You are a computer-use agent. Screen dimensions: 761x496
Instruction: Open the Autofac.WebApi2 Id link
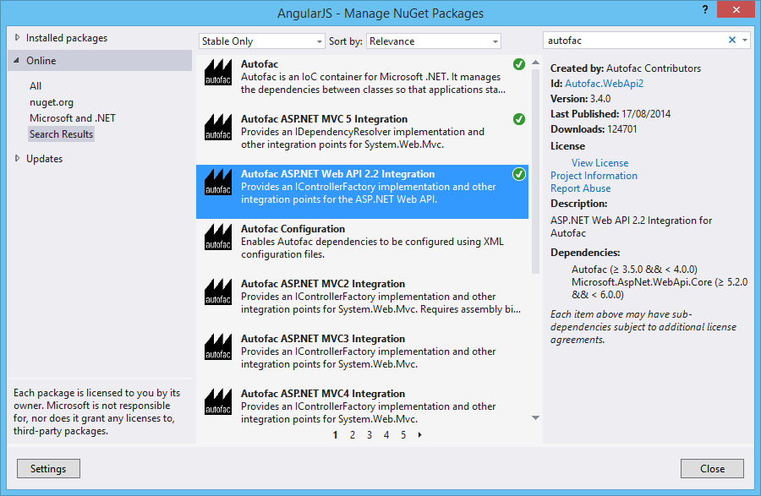[605, 84]
